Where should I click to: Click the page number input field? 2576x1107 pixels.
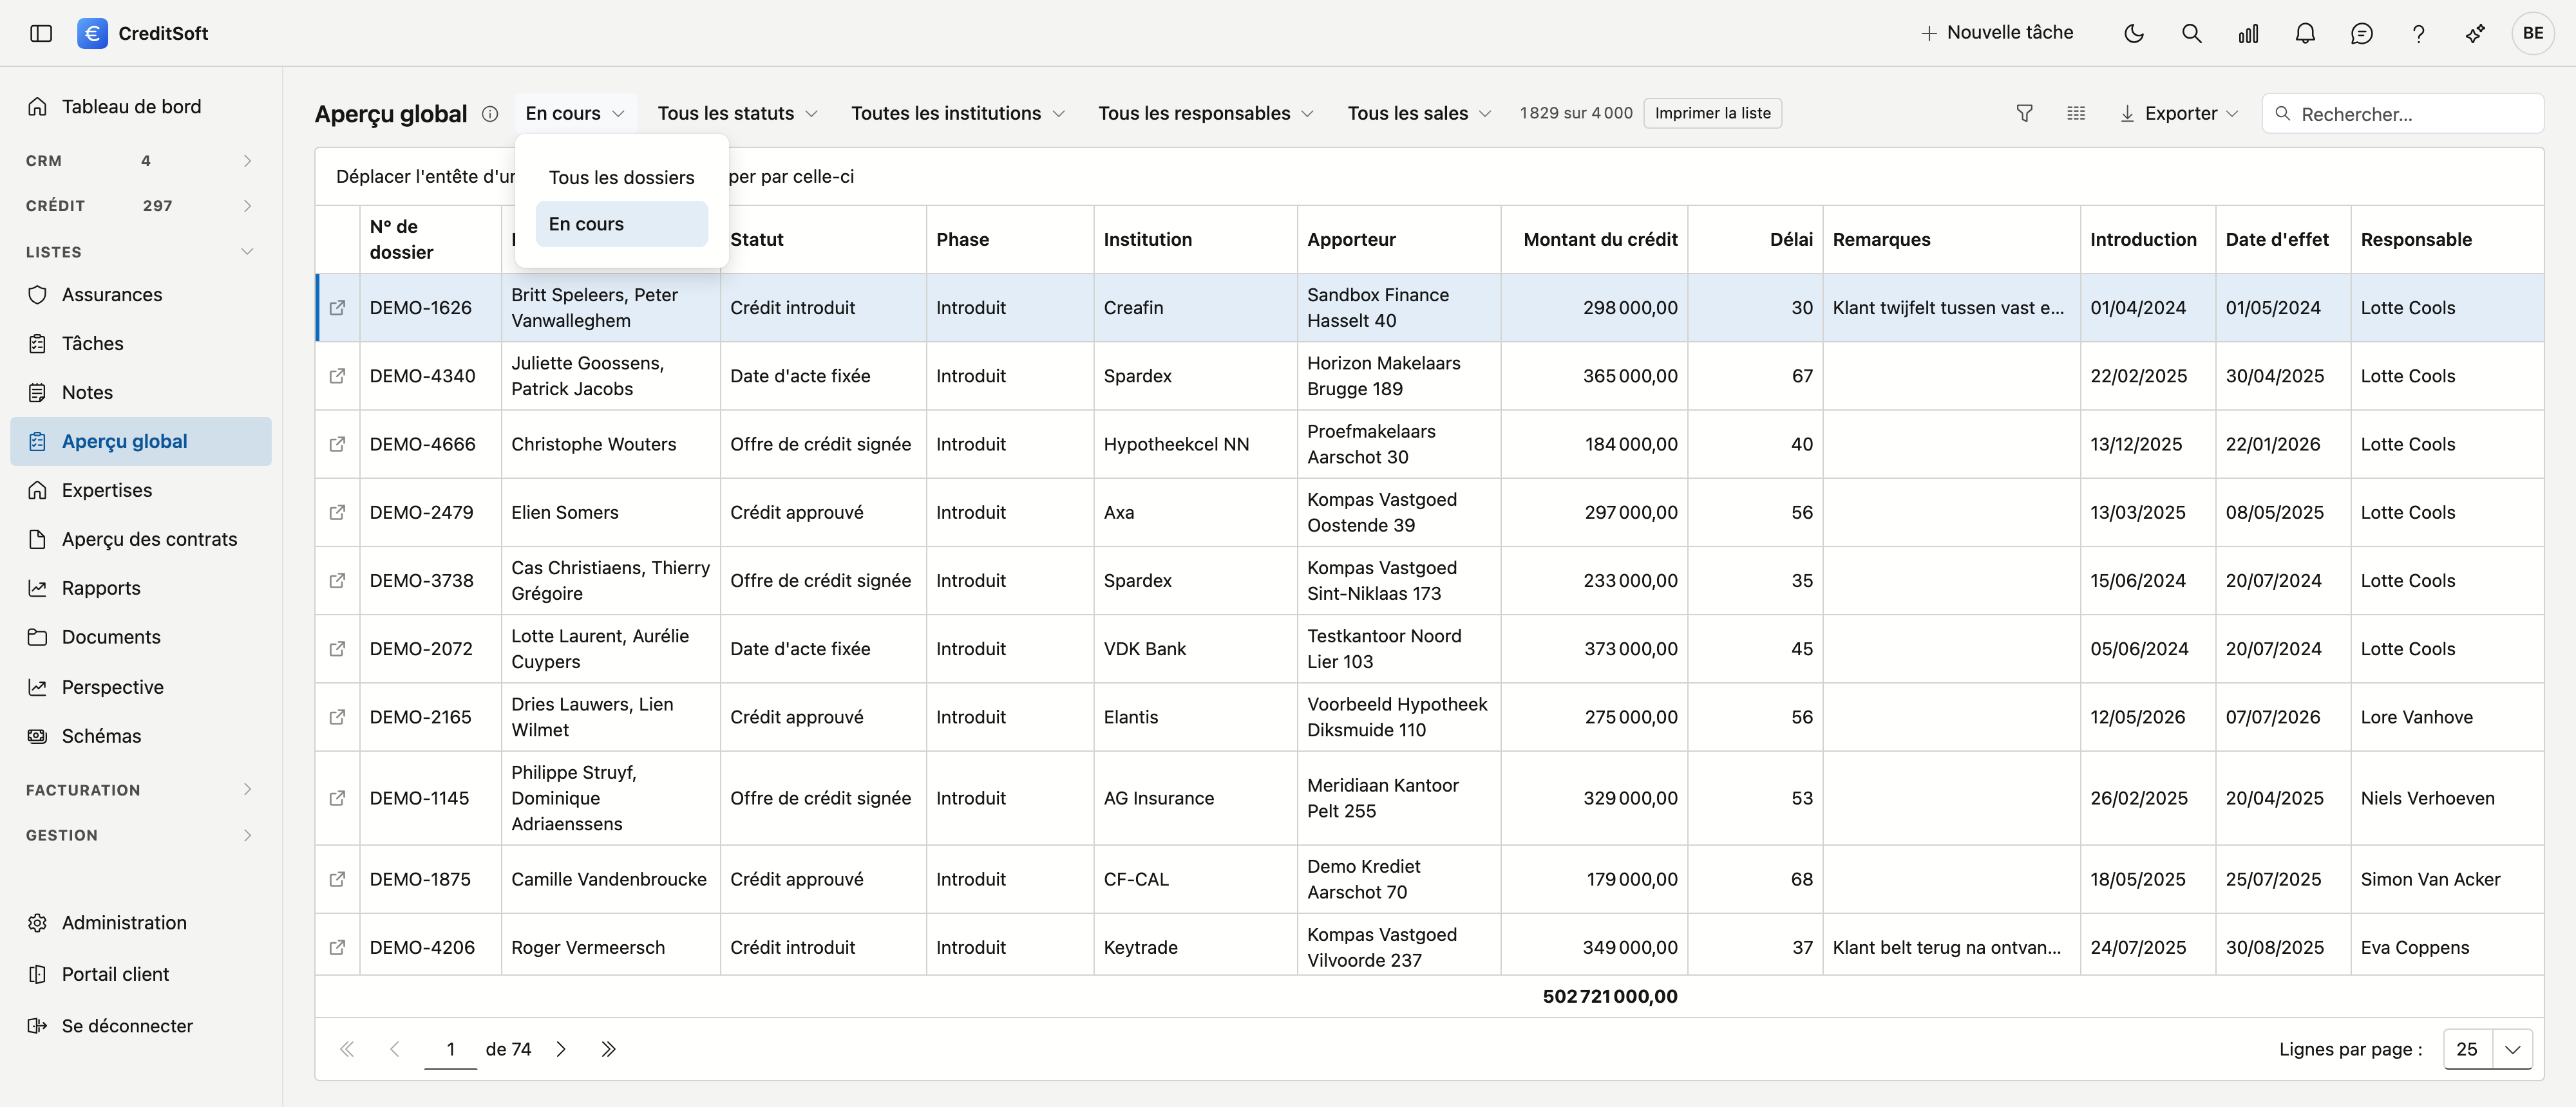(450, 1049)
